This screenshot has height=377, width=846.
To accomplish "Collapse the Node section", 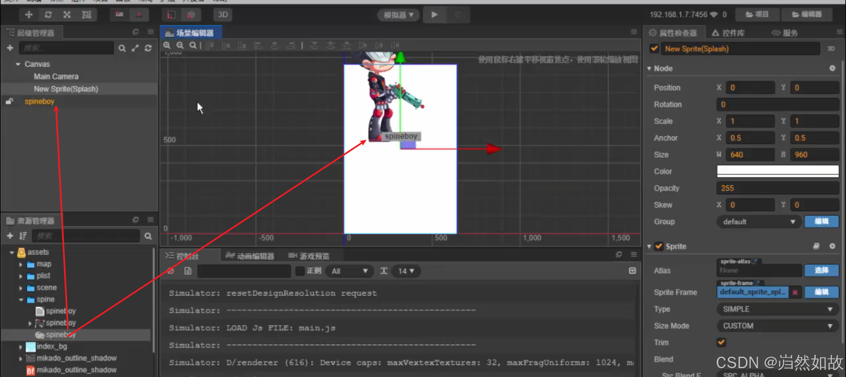I will click(x=649, y=69).
